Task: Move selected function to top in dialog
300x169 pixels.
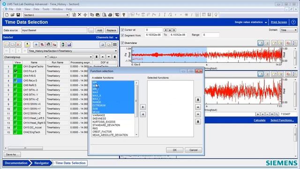Action: point(198,100)
